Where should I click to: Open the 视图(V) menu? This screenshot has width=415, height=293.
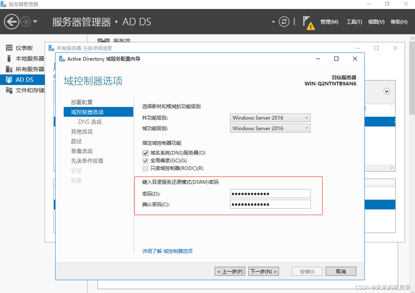tap(376, 22)
